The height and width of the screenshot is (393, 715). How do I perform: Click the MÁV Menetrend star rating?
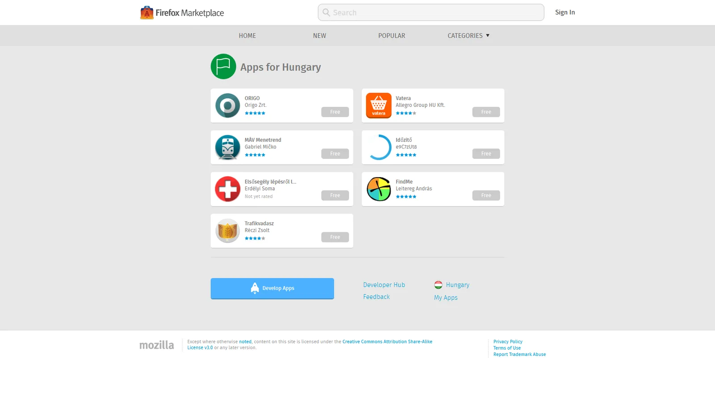coord(255,155)
